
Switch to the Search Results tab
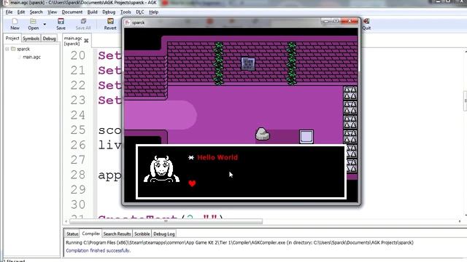point(117,234)
